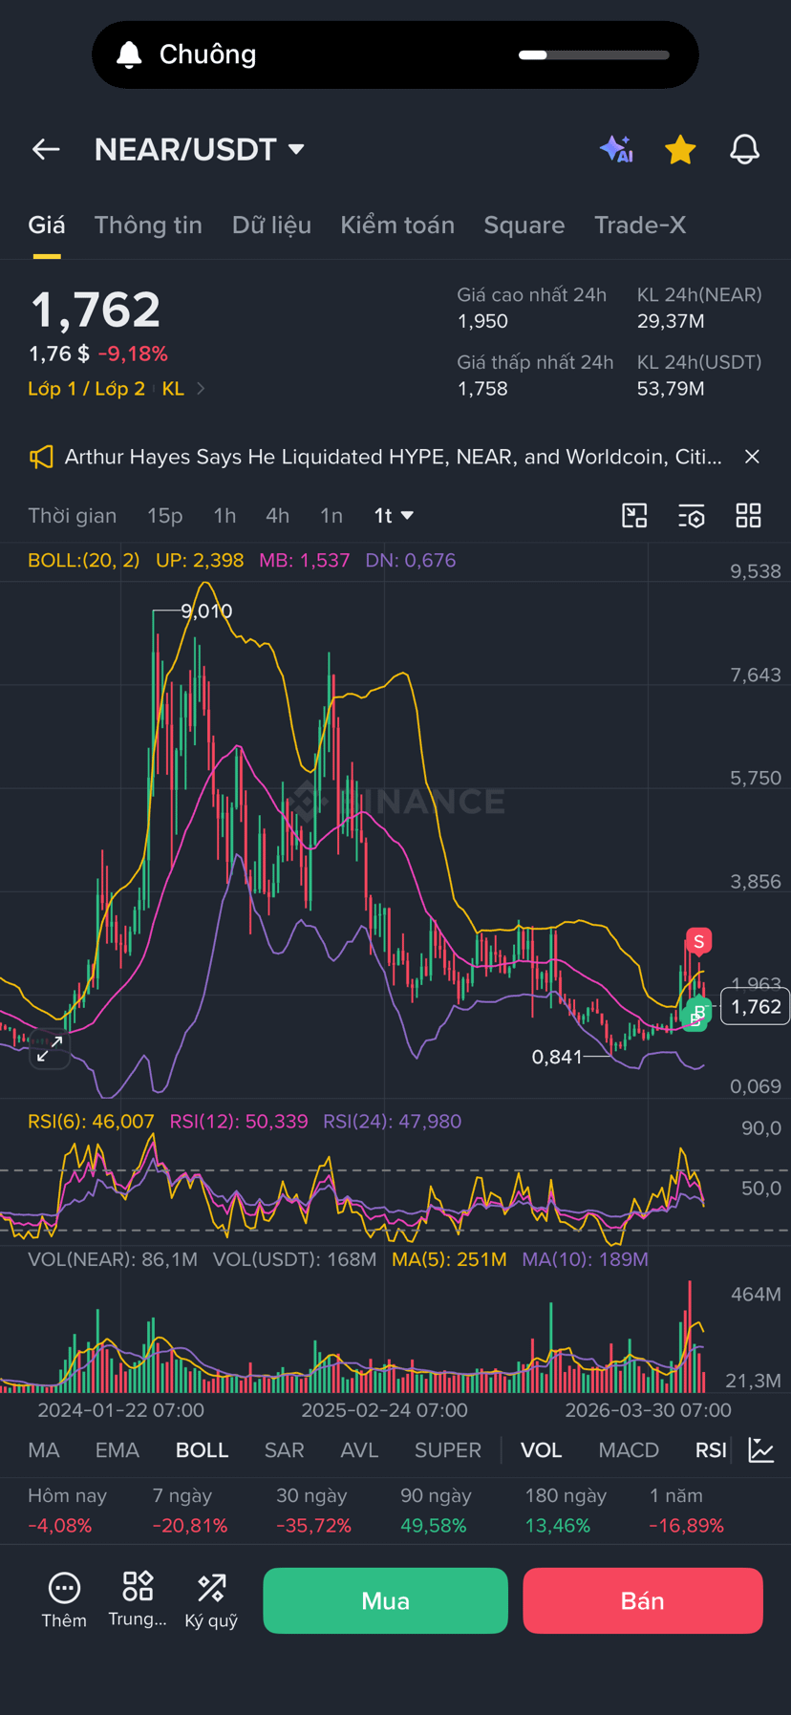
Task: Tap the megaphone announcement icon
Action: [x=40, y=457]
